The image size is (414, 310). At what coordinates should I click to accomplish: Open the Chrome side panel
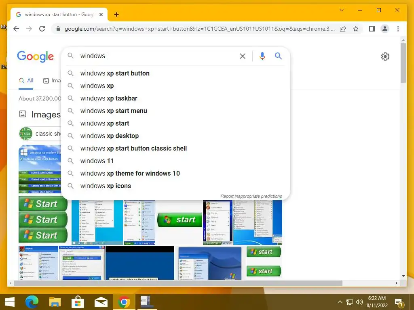point(372,29)
